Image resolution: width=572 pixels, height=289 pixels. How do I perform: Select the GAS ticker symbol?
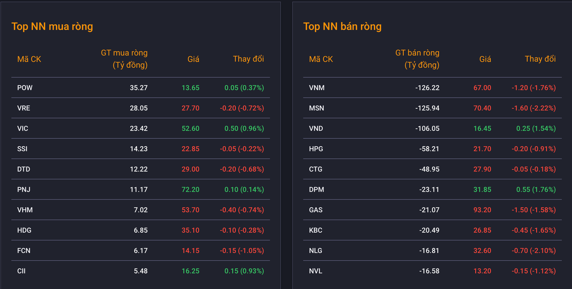pos(316,210)
